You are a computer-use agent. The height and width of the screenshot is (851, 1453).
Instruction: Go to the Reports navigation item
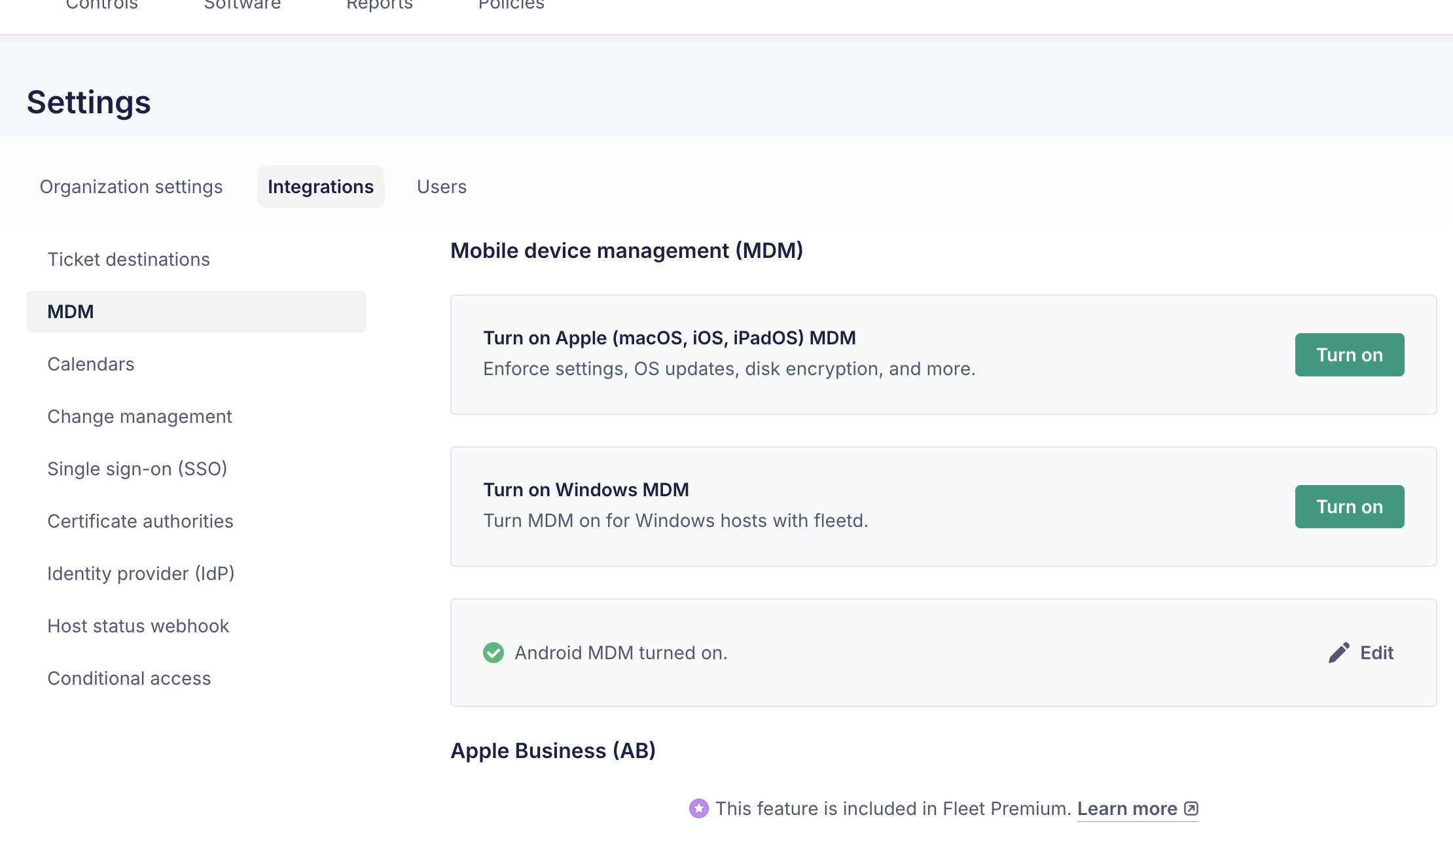tap(380, 5)
